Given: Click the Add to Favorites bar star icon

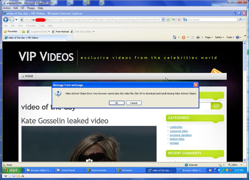Looking at the screenshot, I should (x=23, y=32).
